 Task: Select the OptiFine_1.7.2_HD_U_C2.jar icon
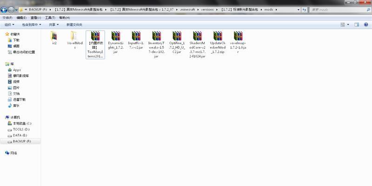coord(177,36)
